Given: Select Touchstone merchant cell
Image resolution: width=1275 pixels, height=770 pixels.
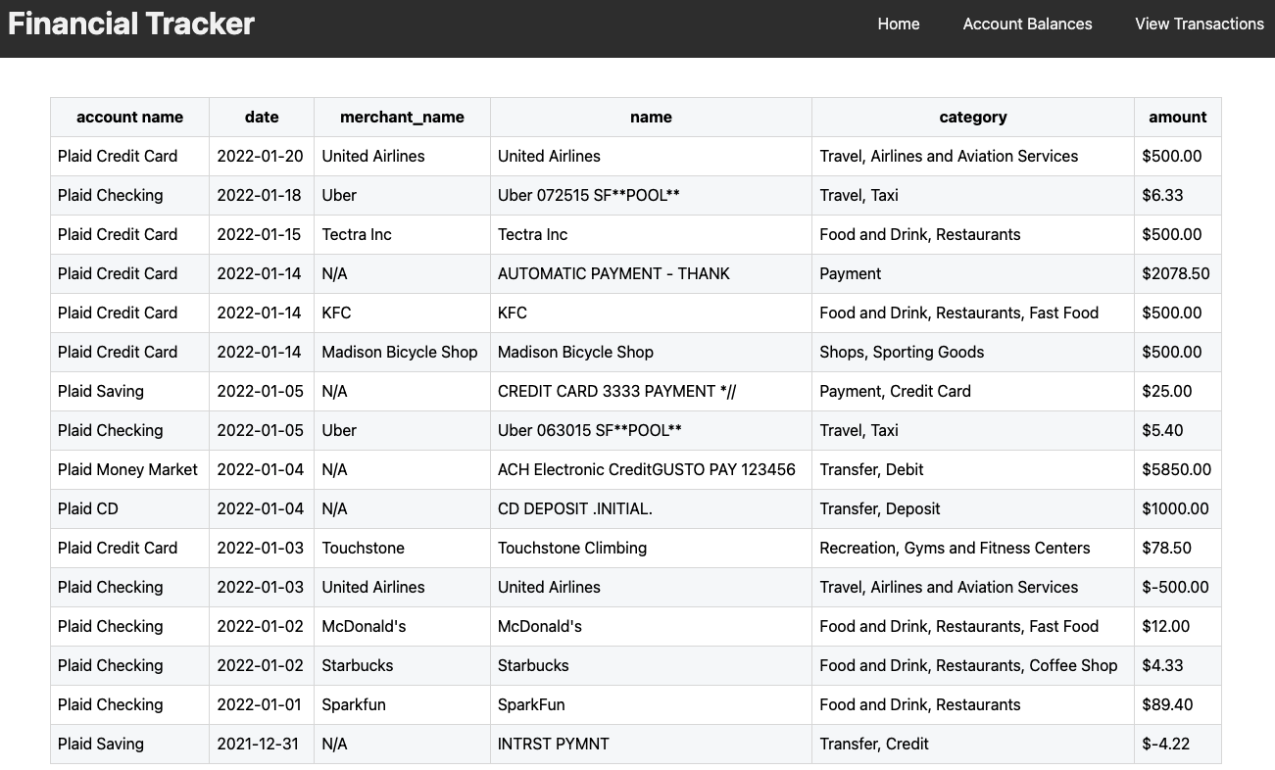Looking at the screenshot, I should [402, 548].
